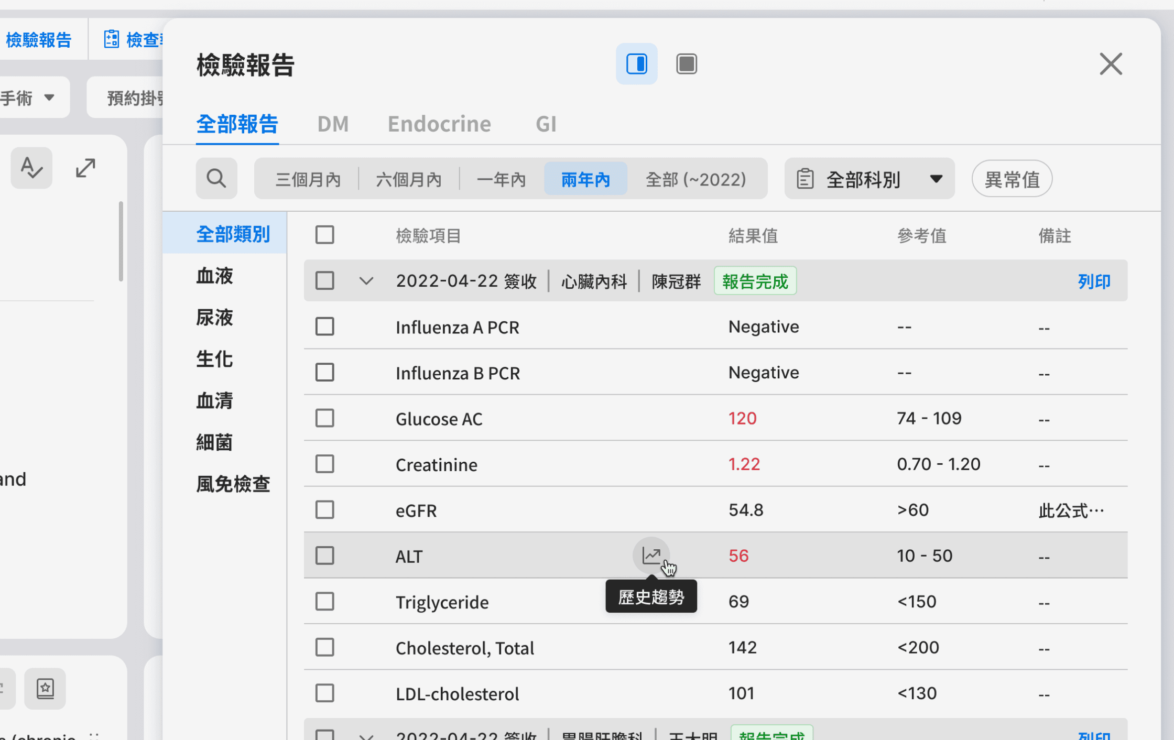This screenshot has height=740, width=1174.
Task: Open the 全部科別 department dropdown
Action: pos(869,179)
